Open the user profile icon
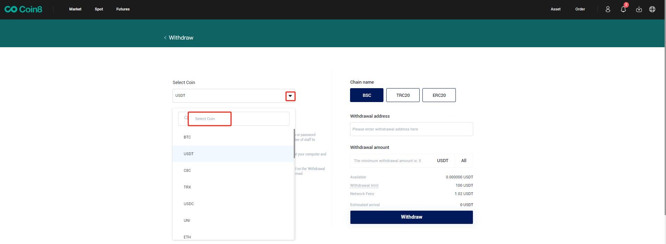Viewport: 666px width, 244px height. 608,9
